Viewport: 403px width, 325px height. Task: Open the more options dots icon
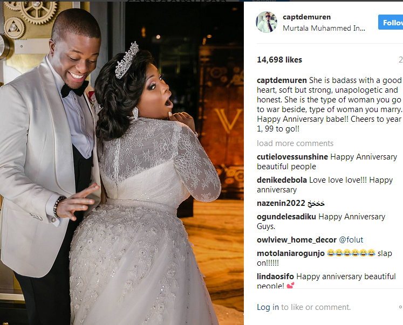tap(401, 307)
